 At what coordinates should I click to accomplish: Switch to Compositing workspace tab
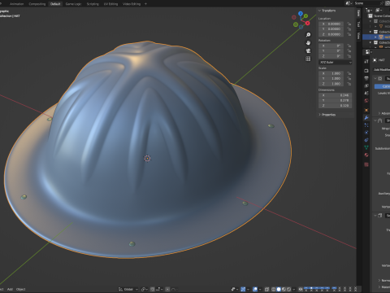(37, 4)
